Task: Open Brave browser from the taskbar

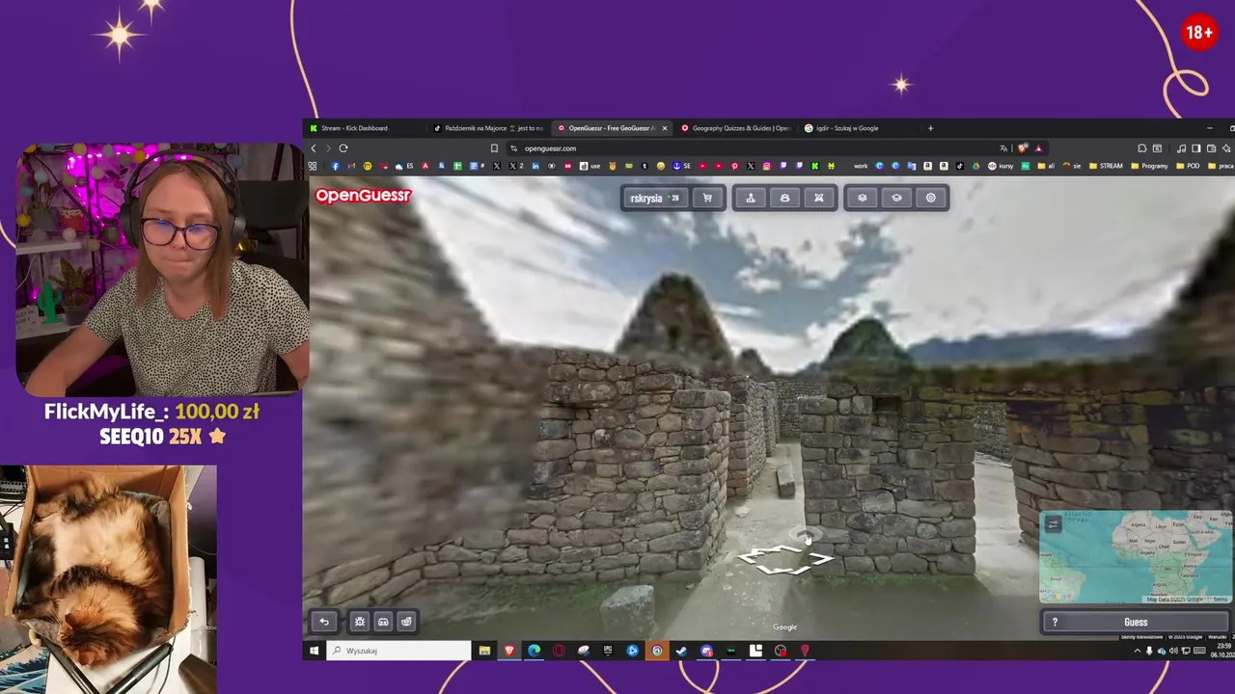Action: [509, 651]
